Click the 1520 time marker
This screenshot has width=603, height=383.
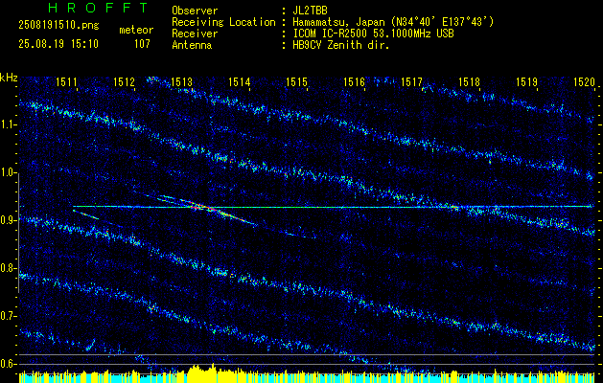click(x=584, y=81)
